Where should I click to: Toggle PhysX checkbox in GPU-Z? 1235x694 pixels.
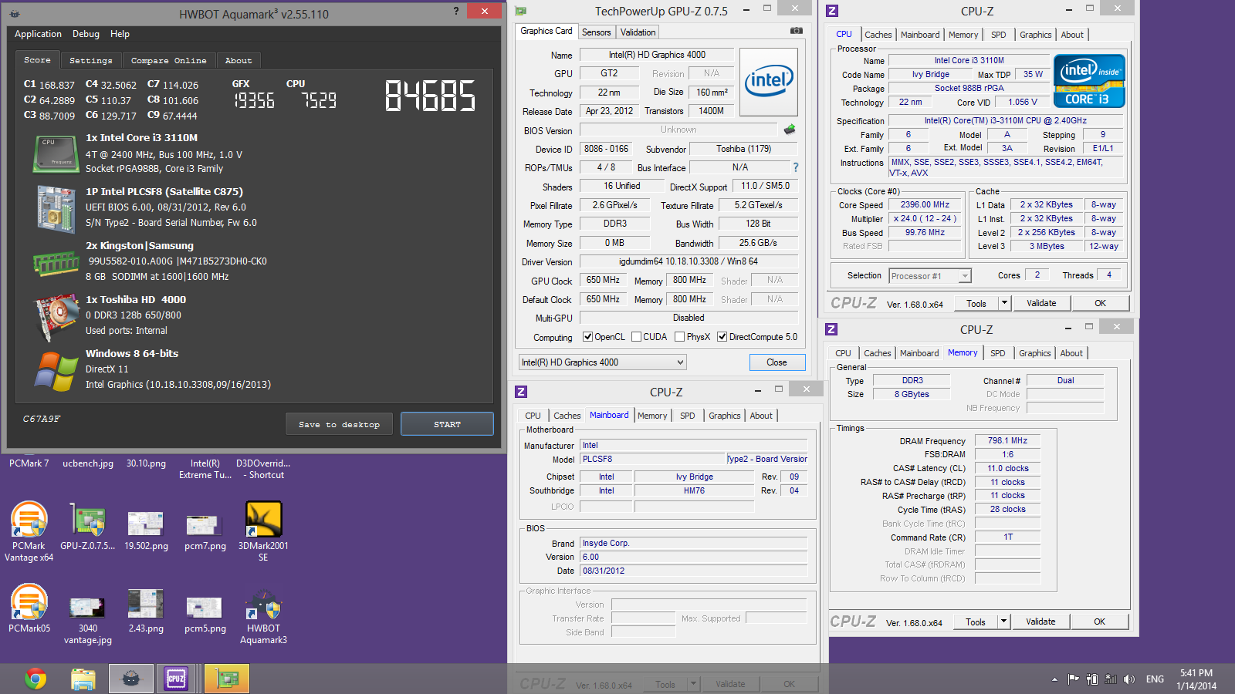point(679,337)
